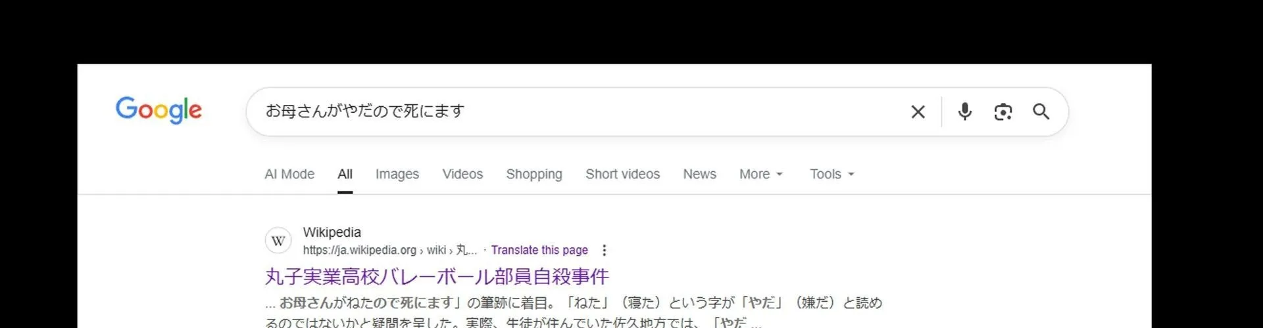Click the ja.wikipedia.org URL breadcrumb
The image size is (1263, 328).
pos(389,250)
